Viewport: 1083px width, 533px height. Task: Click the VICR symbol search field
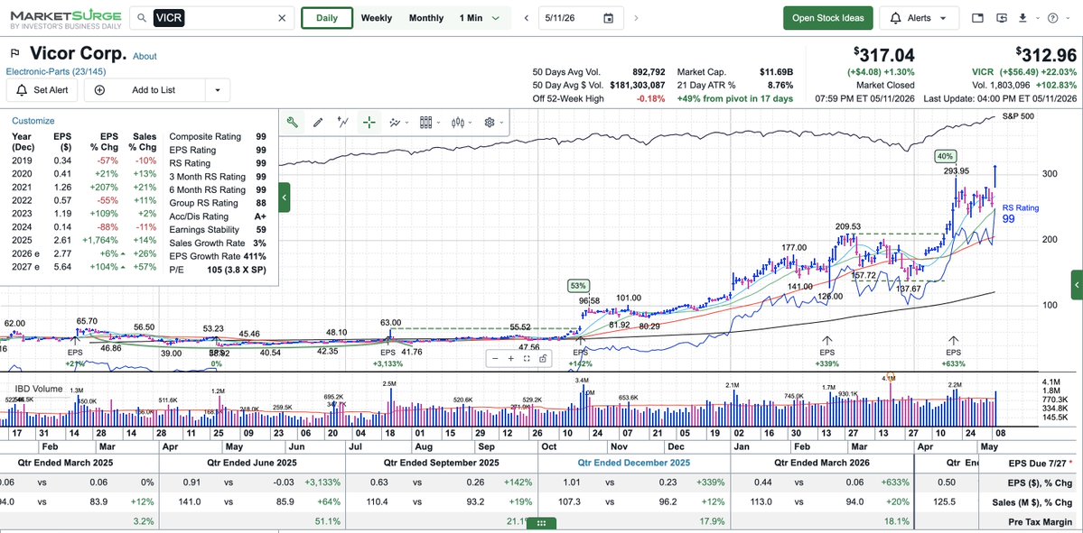tap(213, 18)
